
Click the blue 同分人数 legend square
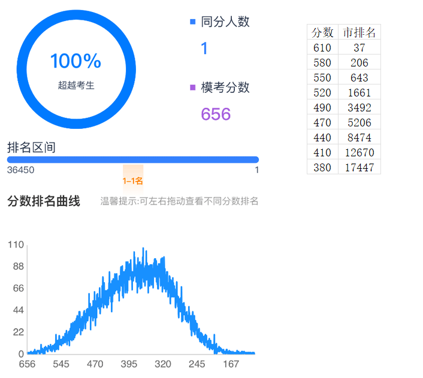(192, 22)
